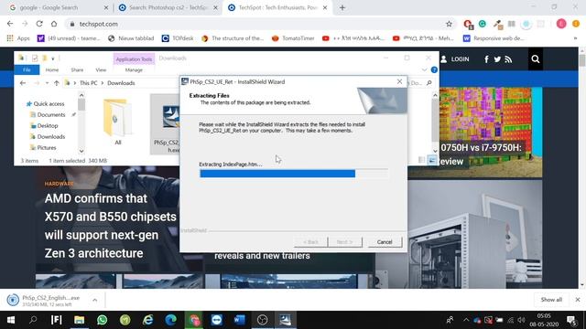This screenshot has height=329, width=586.
Task: Open TechSpot Facebook icon
Action: [x=486, y=58]
